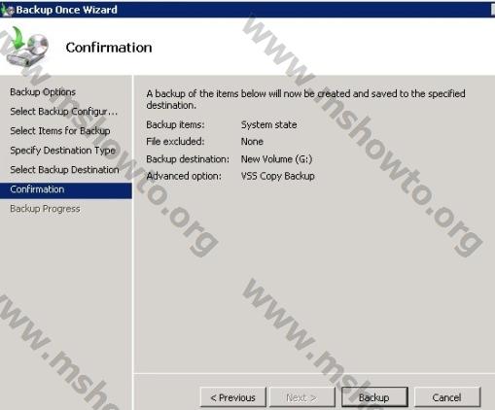Click the New Volume (G:) destination value
This screenshot has width=495, height=410.
point(276,159)
